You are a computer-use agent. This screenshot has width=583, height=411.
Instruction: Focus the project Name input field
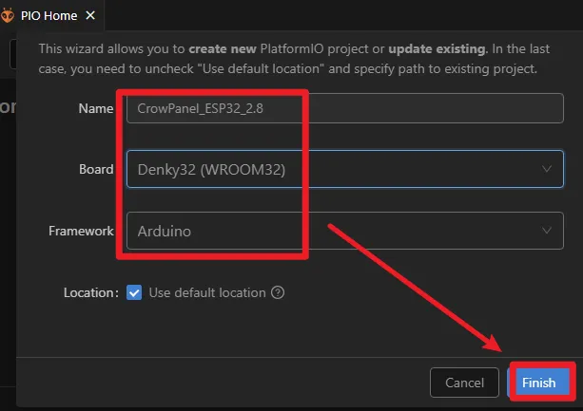[x=342, y=108]
